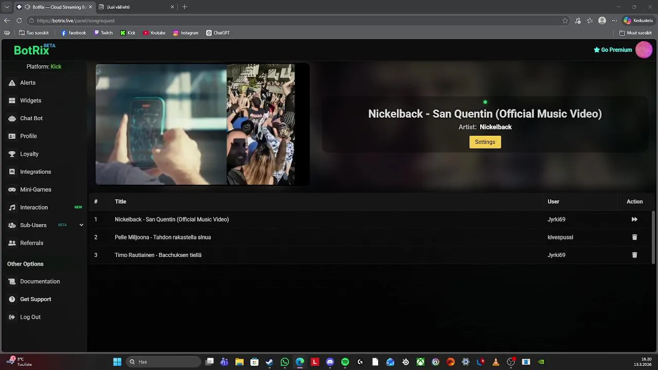
Task: Open weather widget in taskbar
Action: 20,362
